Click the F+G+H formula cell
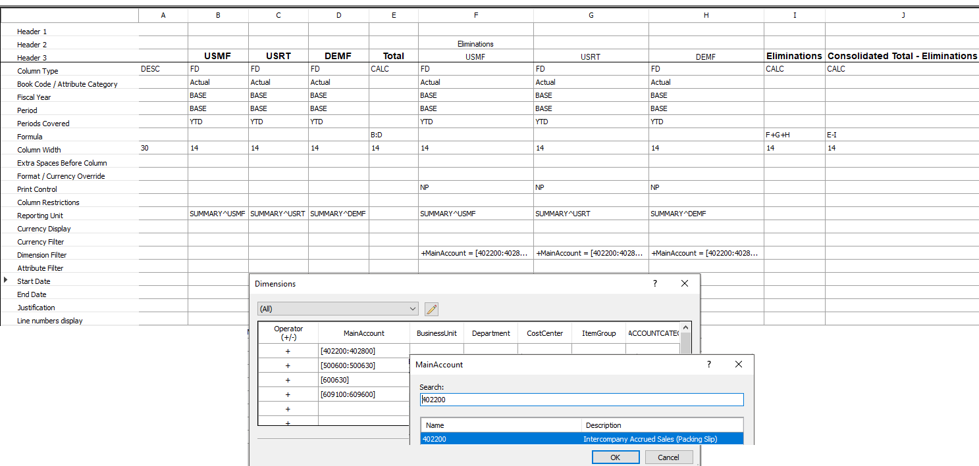The height and width of the screenshot is (466, 979). point(795,135)
